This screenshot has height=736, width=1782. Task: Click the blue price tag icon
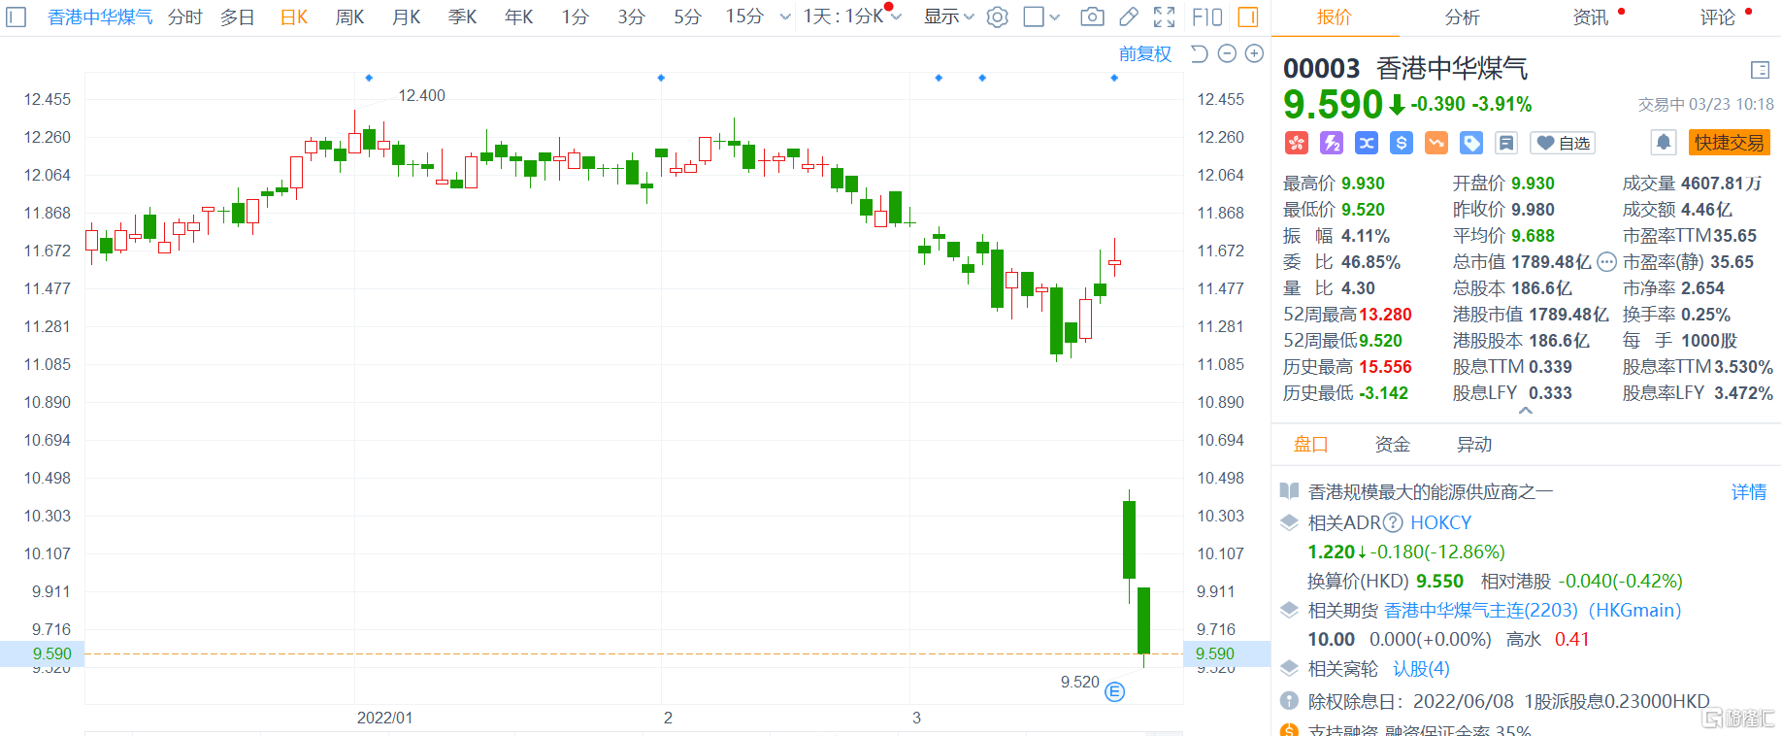point(1471,143)
